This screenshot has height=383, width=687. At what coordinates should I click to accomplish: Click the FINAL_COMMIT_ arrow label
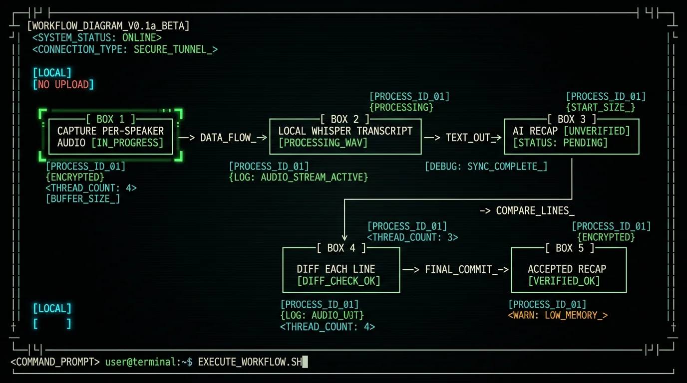point(461,270)
